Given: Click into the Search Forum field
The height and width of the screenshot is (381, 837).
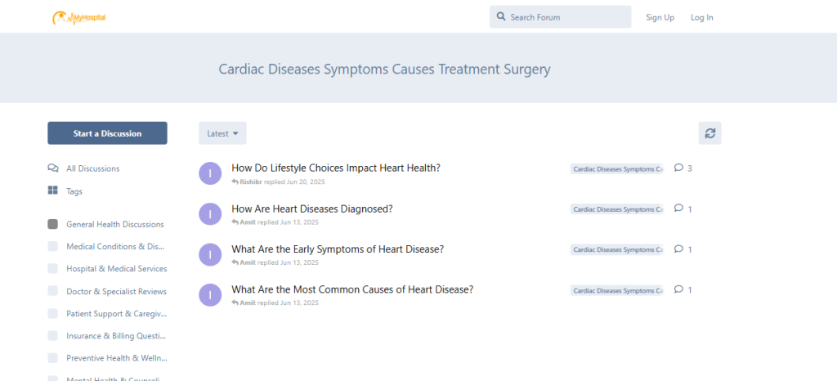Looking at the screenshot, I should tap(568, 17).
